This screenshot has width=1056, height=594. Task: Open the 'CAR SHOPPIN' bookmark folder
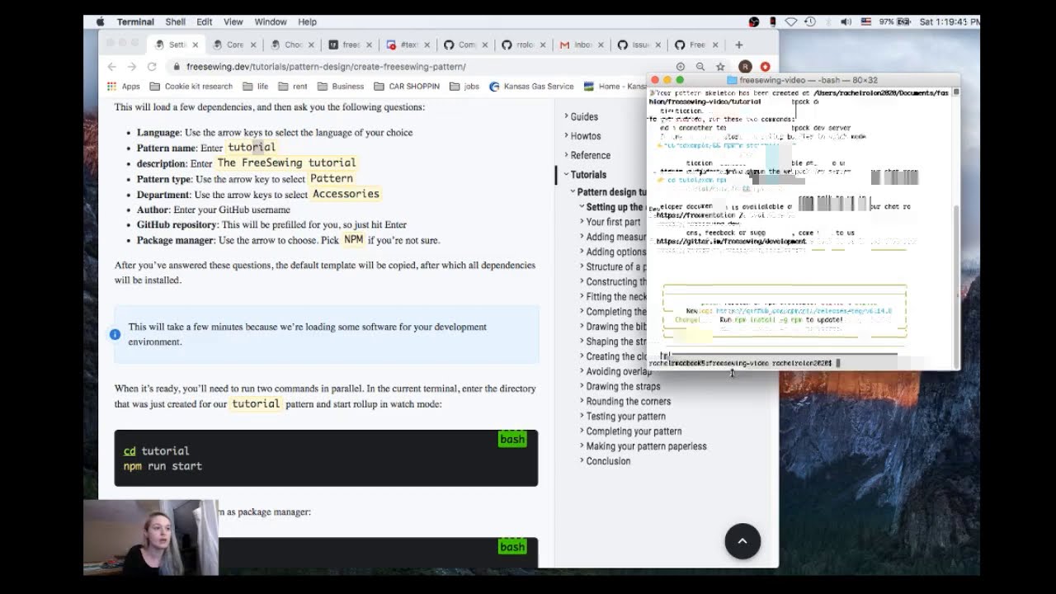[407, 86]
